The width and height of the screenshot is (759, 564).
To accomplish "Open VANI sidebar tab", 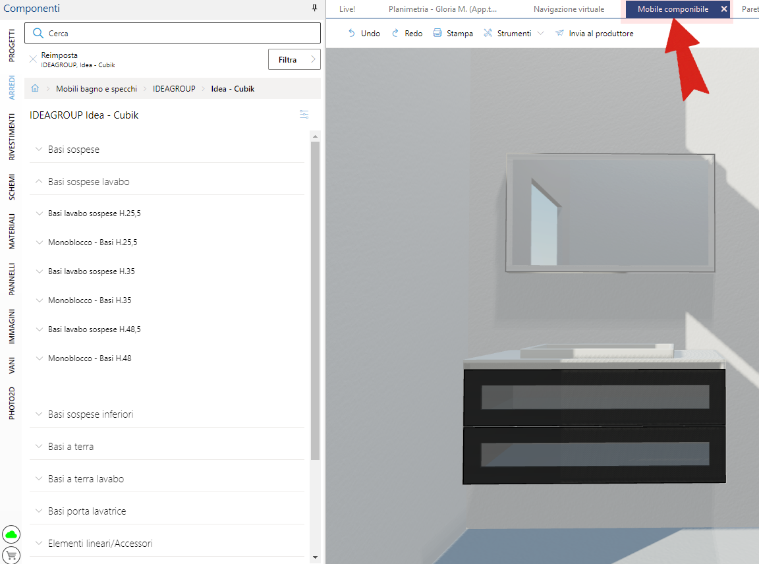I will tap(12, 366).
